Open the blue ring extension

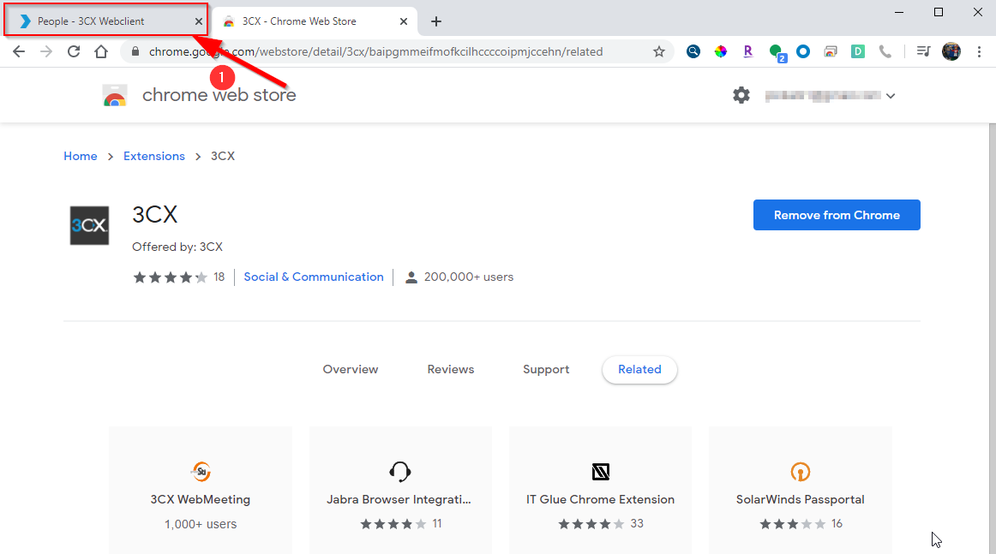point(803,51)
